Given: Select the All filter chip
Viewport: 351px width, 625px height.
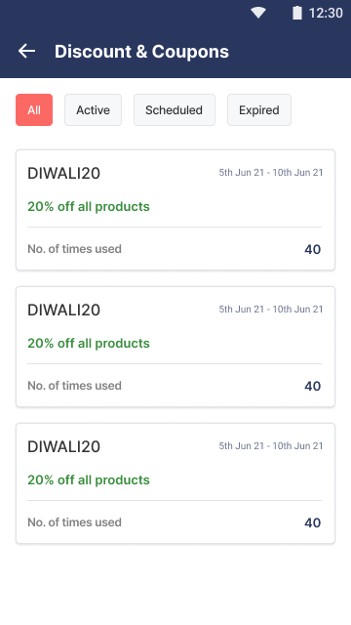Looking at the screenshot, I should click(x=34, y=110).
